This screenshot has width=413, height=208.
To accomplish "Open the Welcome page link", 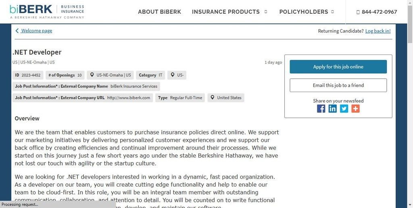I will 37,31.
